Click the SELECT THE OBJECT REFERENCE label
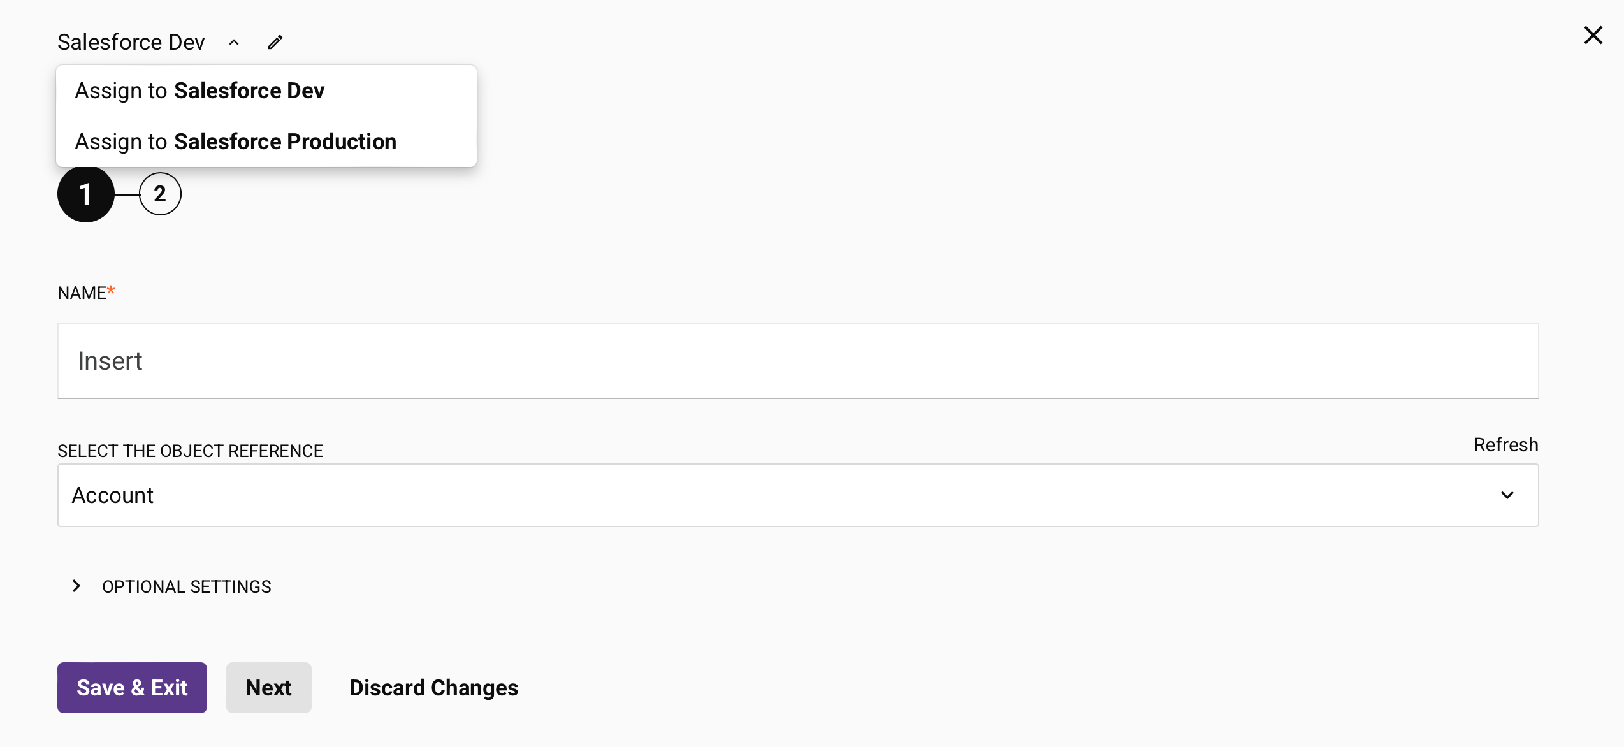This screenshot has height=747, width=1624. [x=190, y=451]
